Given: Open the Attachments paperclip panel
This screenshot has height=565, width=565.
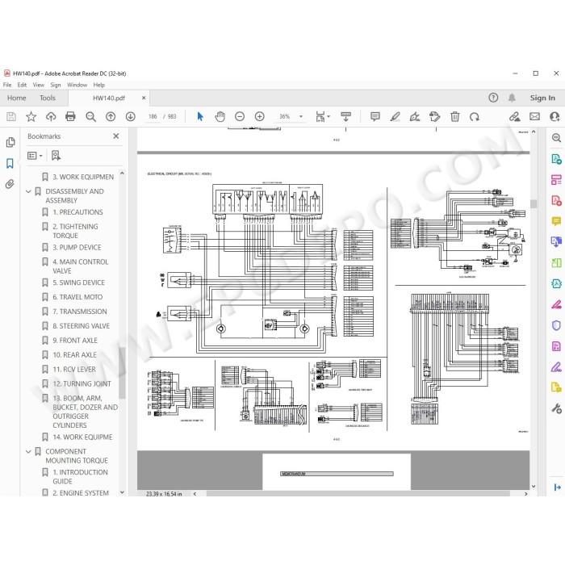Looking at the screenshot, I should (x=10, y=184).
